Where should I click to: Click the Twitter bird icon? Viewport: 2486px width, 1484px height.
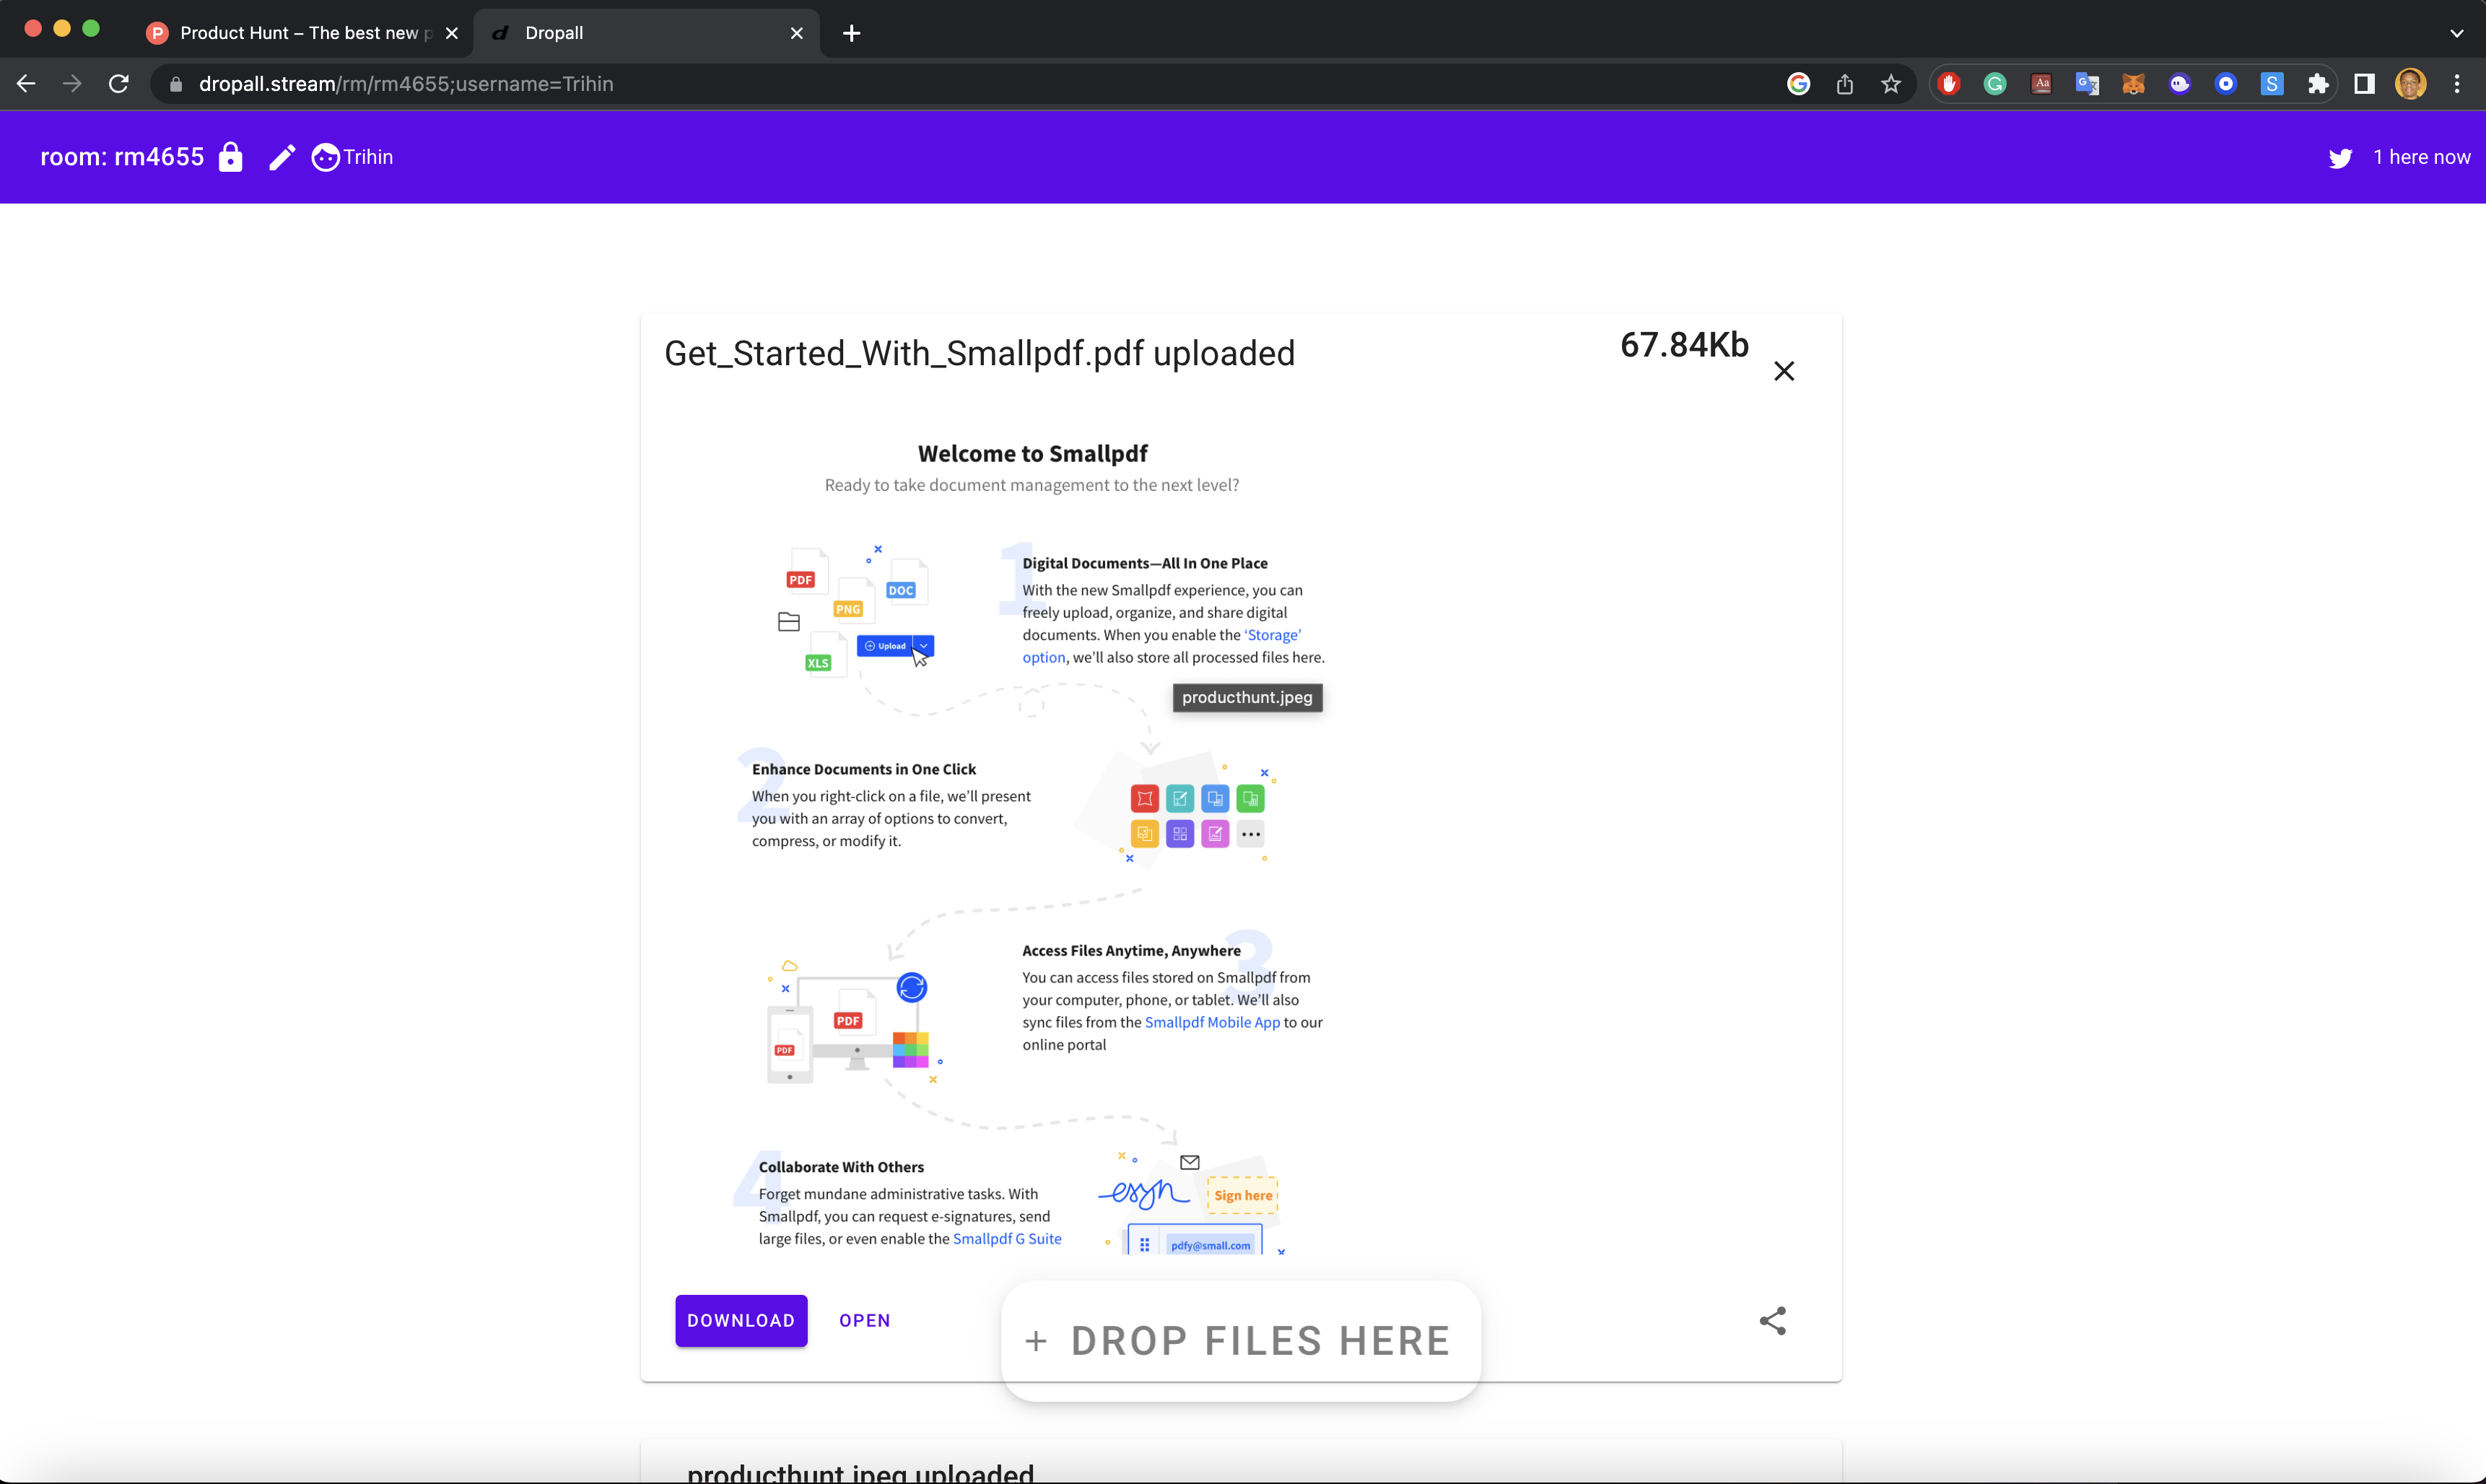2340,158
